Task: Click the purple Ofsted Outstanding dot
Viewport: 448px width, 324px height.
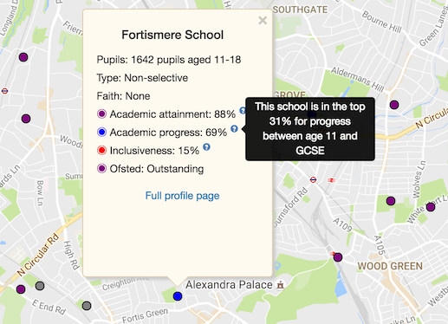Action: coord(101,168)
